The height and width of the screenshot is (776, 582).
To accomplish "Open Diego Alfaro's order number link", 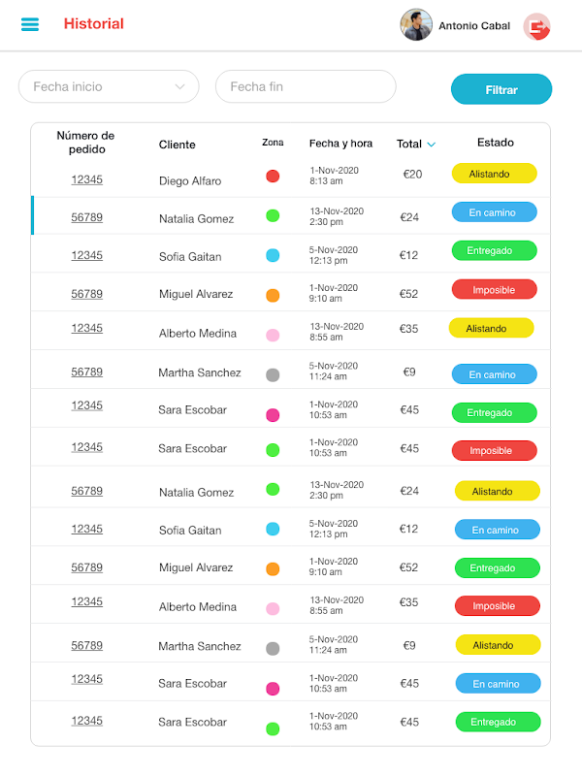I will (x=86, y=179).
